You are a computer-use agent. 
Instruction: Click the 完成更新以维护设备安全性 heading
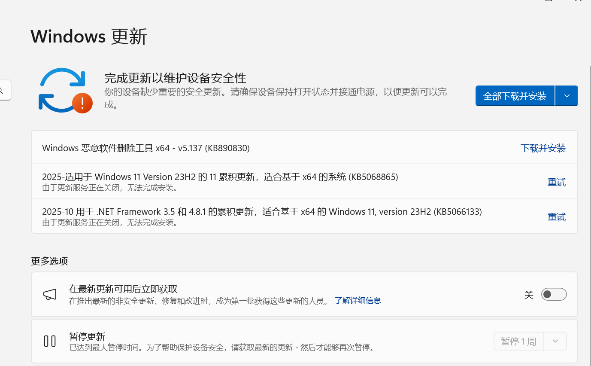(x=175, y=78)
